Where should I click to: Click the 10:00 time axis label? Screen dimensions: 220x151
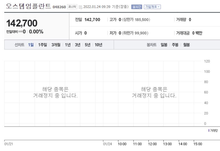coord(122,144)
